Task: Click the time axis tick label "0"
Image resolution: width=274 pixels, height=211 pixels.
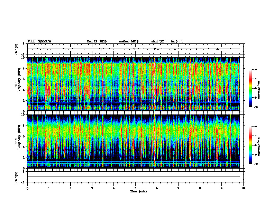Action: (27, 188)
